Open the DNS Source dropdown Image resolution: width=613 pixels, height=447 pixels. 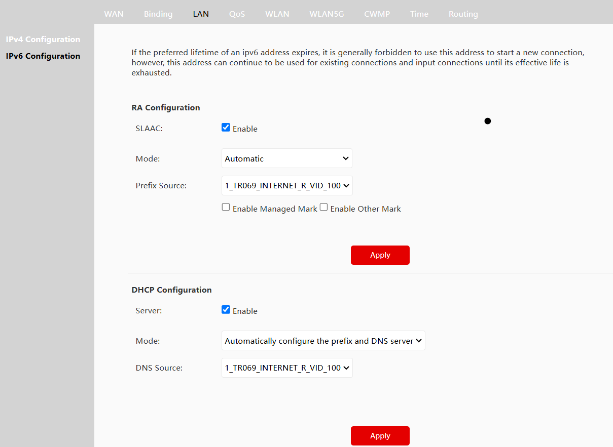tap(287, 368)
